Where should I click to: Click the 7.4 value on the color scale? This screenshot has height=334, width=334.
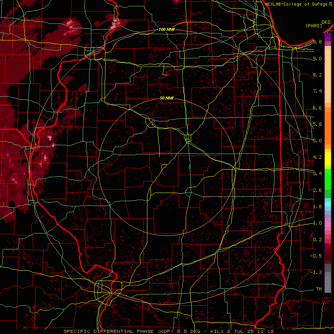pyautogui.click(x=317, y=91)
